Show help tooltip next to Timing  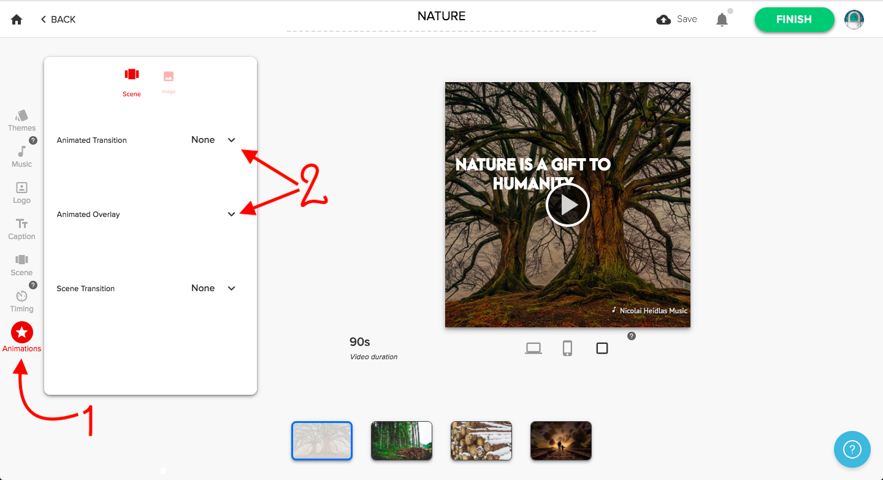[x=33, y=285]
